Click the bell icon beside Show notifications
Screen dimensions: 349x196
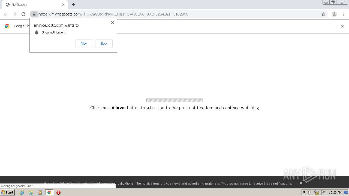click(x=37, y=32)
